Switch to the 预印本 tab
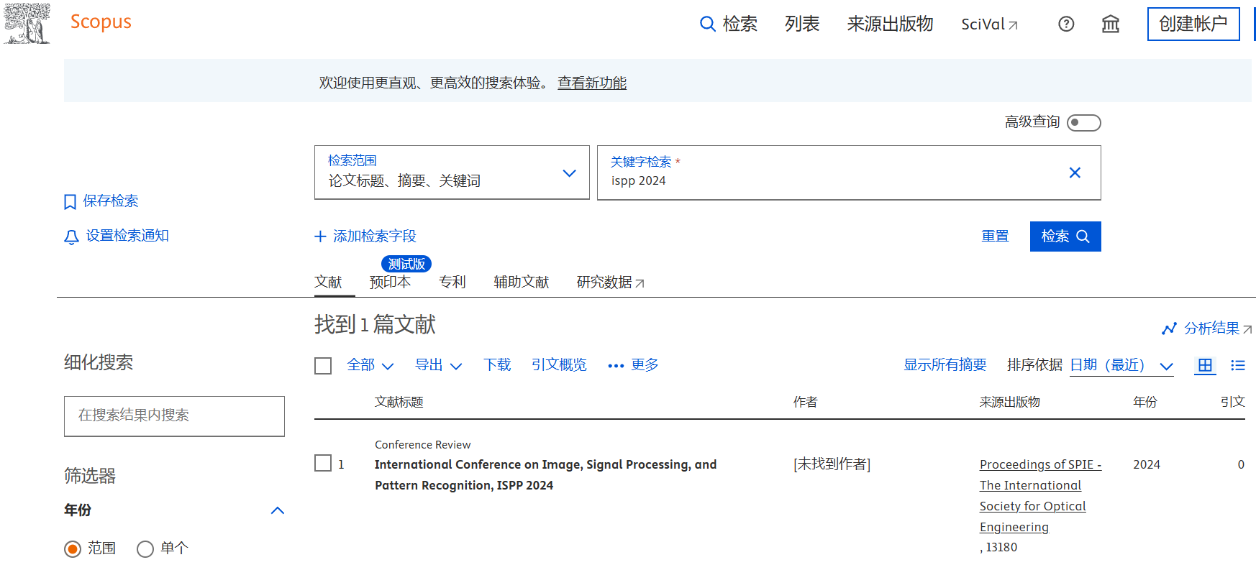1256x565 pixels. 390,282
